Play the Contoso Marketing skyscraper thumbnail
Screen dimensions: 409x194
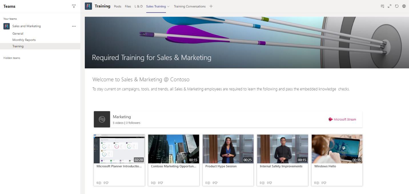tap(174, 149)
